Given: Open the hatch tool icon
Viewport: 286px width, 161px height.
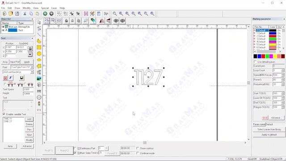Looking at the screenshot, I should click(x=86, y=13).
